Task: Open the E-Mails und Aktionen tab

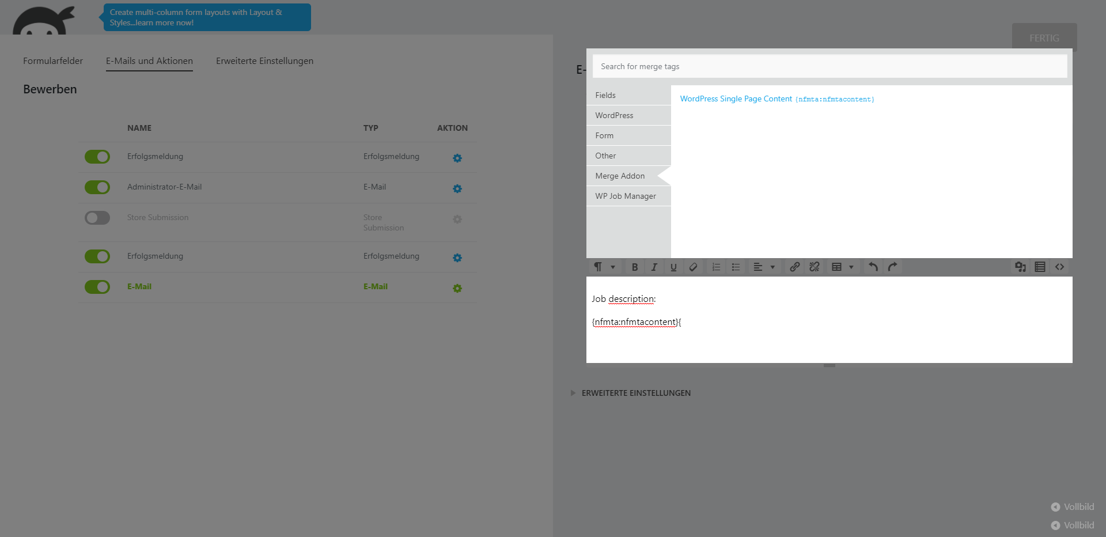Action: tap(149, 61)
